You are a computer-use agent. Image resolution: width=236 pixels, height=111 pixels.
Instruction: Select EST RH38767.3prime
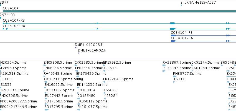(187, 74)
